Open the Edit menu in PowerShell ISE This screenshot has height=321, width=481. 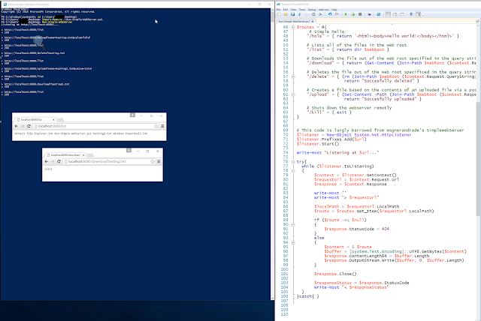pyautogui.click(x=286, y=10)
